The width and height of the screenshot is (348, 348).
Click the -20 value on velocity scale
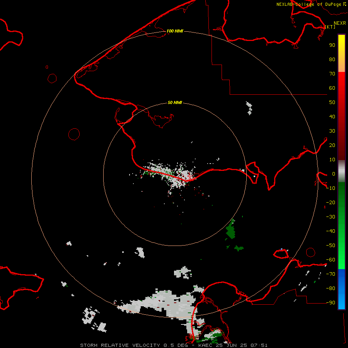pyautogui.click(x=331, y=202)
